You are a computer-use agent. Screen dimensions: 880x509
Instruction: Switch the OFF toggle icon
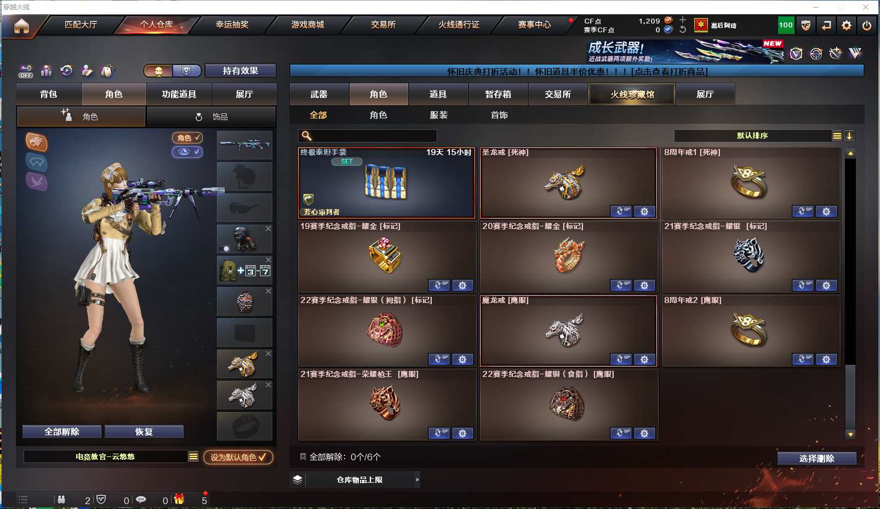(x=26, y=71)
